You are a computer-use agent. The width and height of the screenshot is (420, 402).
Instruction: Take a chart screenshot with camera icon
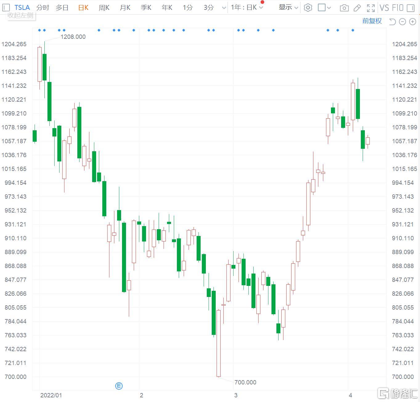(344, 8)
